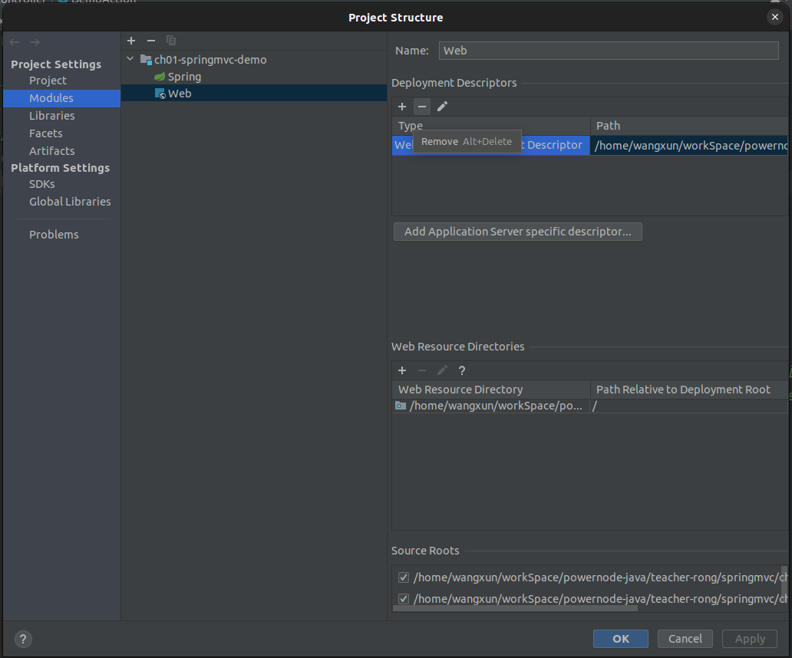Click the Name input field
Screen dimensions: 792x658
[609, 51]
